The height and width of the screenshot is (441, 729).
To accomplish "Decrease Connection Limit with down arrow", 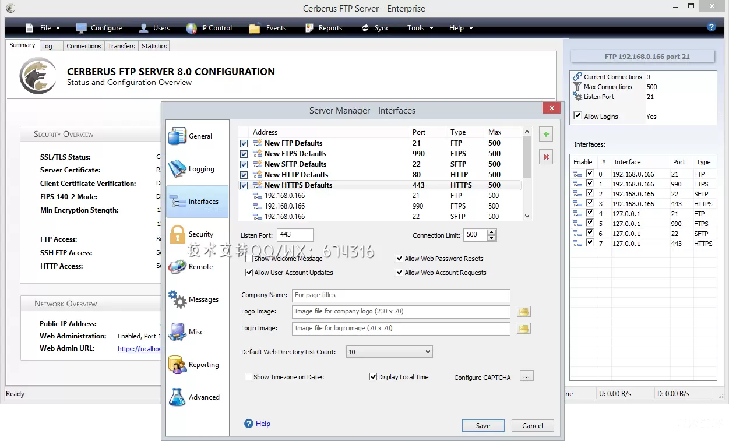I will pyautogui.click(x=492, y=238).
